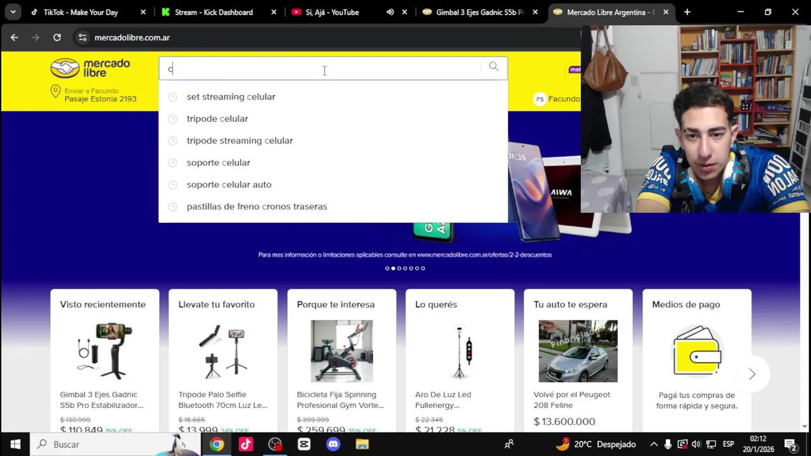Open the people icon in the taskbar

509,445
